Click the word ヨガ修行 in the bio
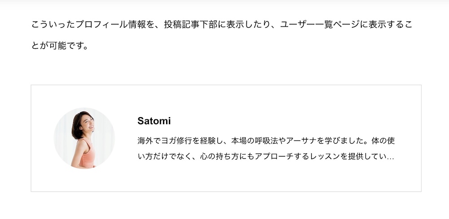This screenshot has height=219, width=449. pos(176,141)
